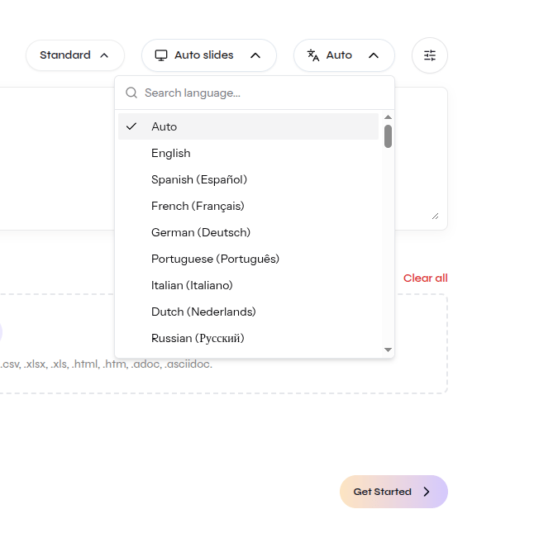Pick German (Deutsch) language
534x552 pixels.
tap(248, 232)
